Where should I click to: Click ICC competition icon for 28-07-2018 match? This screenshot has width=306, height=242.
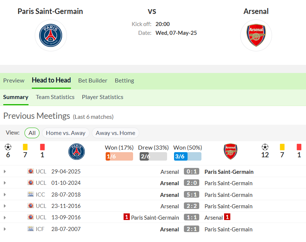(31, 194)
